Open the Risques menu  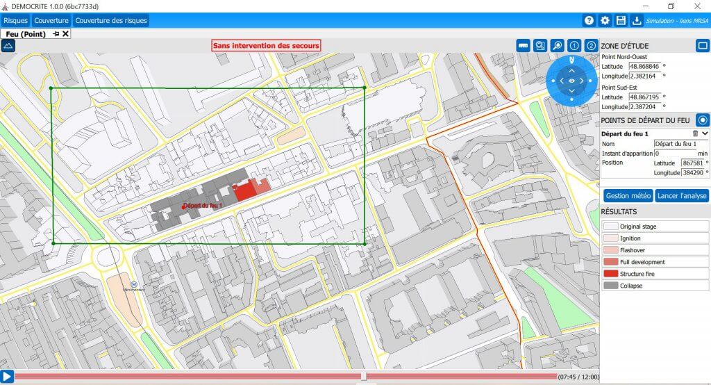[x=15, y=20]
